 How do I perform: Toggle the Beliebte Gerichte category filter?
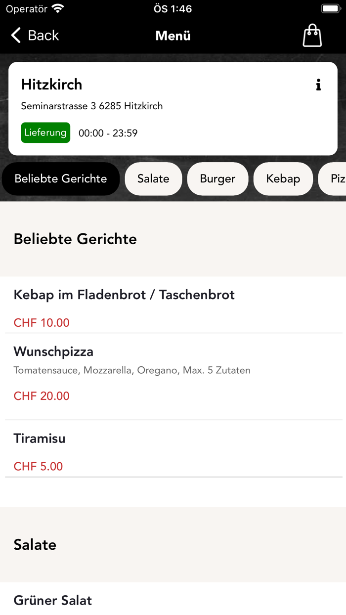click(x=60, y=178)
